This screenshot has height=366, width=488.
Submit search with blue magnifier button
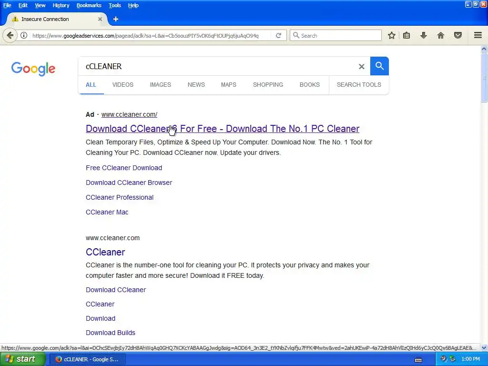379,66
